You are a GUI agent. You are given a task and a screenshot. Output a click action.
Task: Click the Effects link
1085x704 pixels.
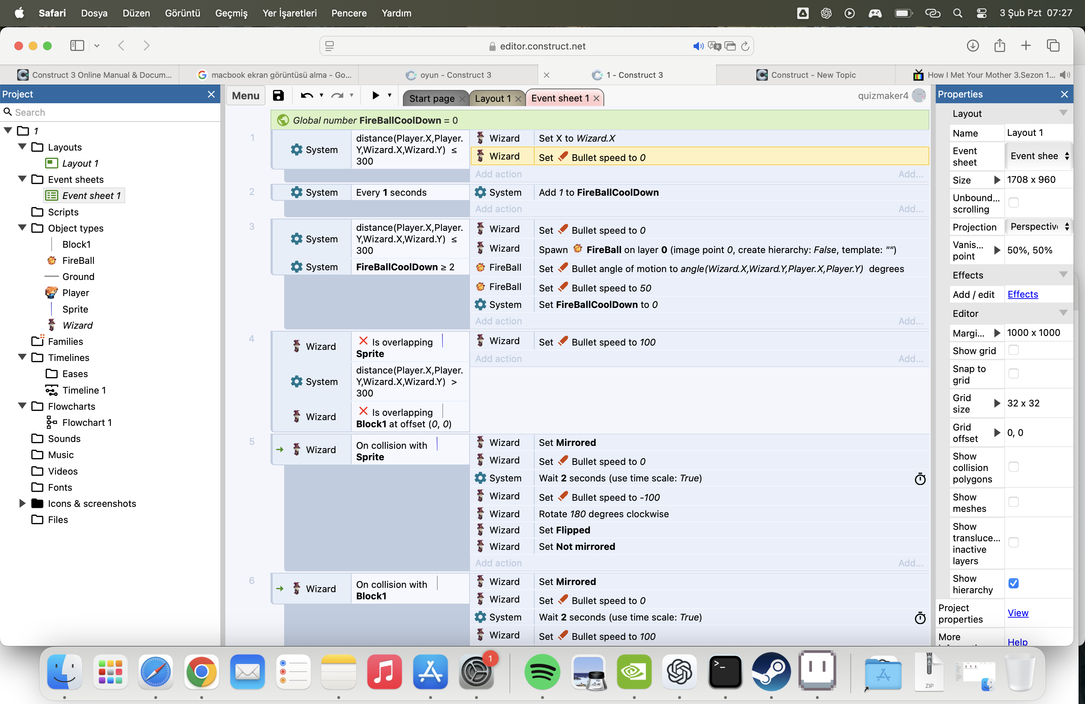click(1023, 294)
